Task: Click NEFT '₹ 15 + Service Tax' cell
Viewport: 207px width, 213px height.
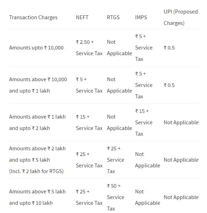Action: (89, 123)
